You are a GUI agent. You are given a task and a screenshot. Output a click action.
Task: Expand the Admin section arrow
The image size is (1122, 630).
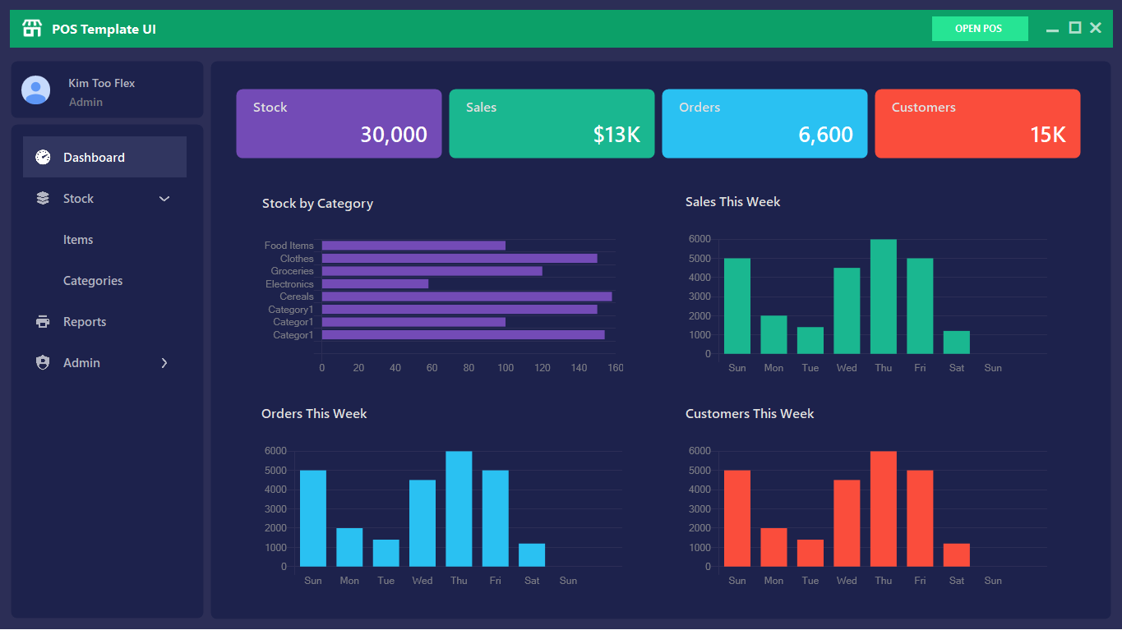pyautogui.click(x=164, y=362)
